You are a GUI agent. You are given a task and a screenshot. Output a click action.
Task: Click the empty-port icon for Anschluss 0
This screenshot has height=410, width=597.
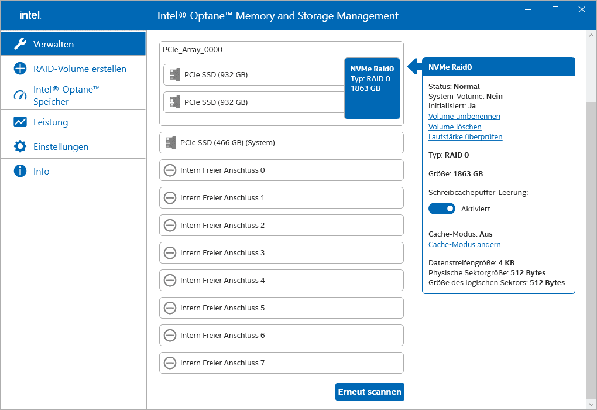click(x=170, y=170)
